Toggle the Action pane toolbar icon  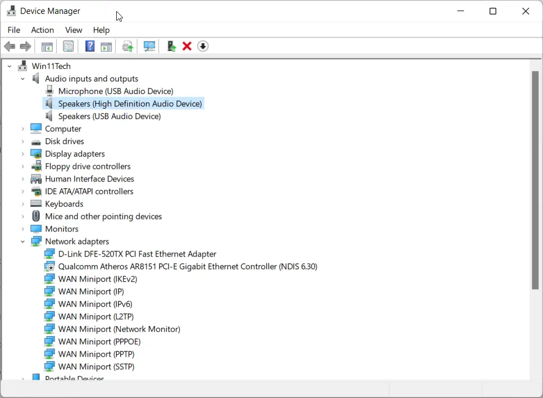[x=106, y=46]
